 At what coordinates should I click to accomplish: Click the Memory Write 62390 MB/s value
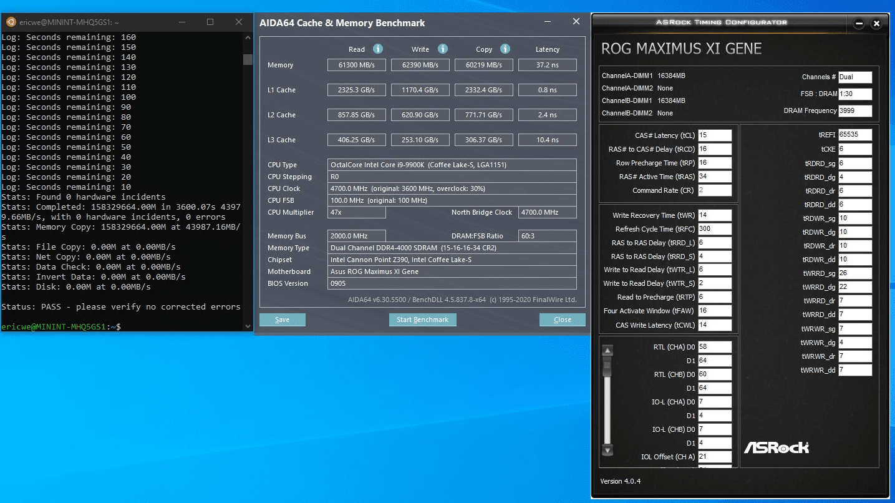[x=420, y=65]
